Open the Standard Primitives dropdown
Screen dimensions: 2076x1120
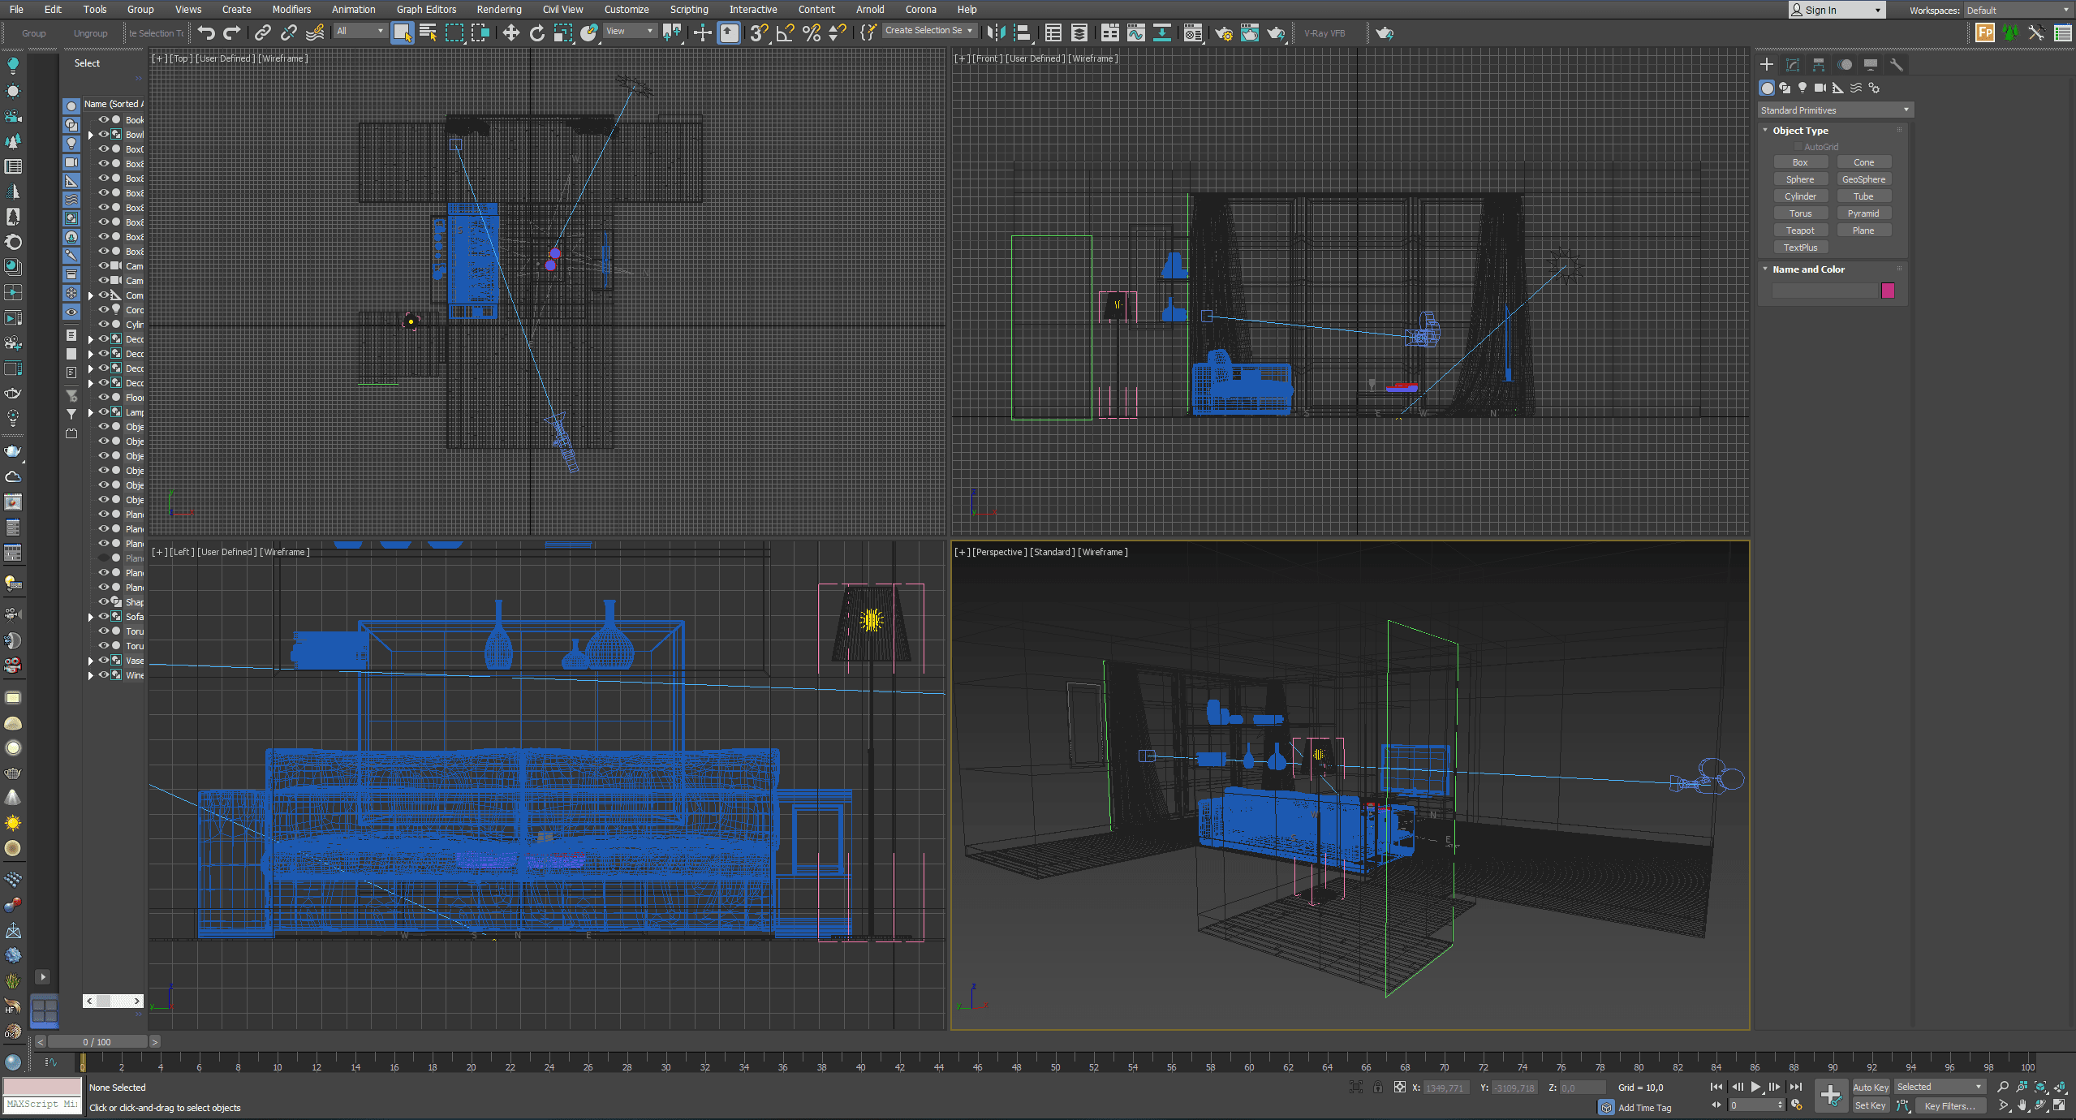point(1836,110)
